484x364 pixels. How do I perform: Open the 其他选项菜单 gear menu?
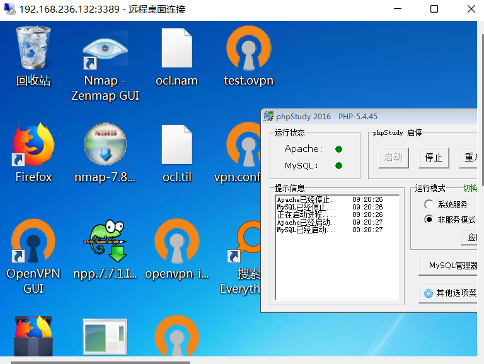[449, 293]
